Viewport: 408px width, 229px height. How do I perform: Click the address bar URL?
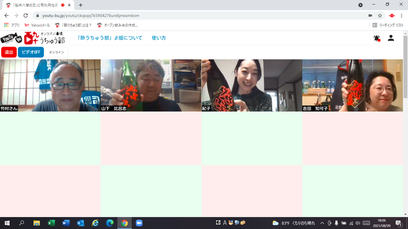tap(91, 15)
